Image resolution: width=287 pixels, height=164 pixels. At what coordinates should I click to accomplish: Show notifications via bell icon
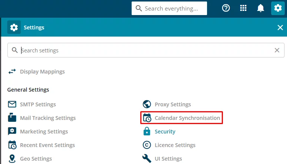[x=261, y=8]
